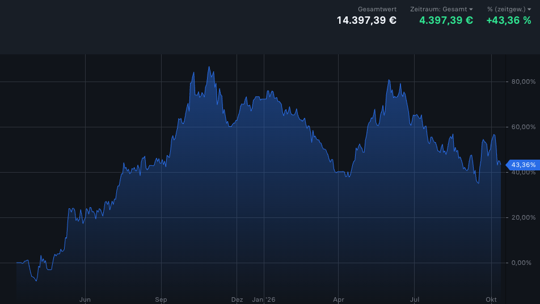Select the Apr timeline marker

click(339, 299)
